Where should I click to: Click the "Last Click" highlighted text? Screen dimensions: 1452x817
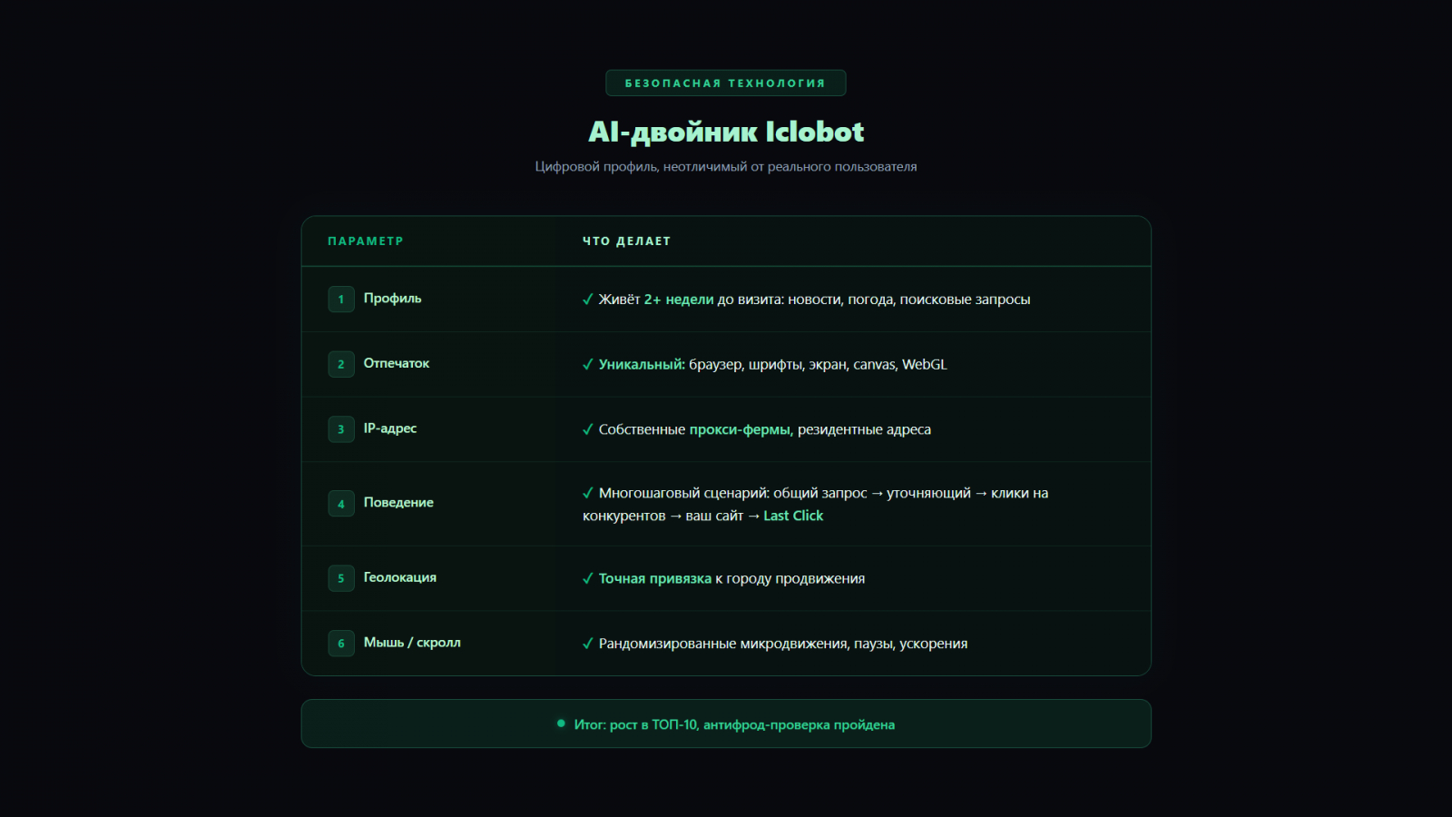click(793, 516)
